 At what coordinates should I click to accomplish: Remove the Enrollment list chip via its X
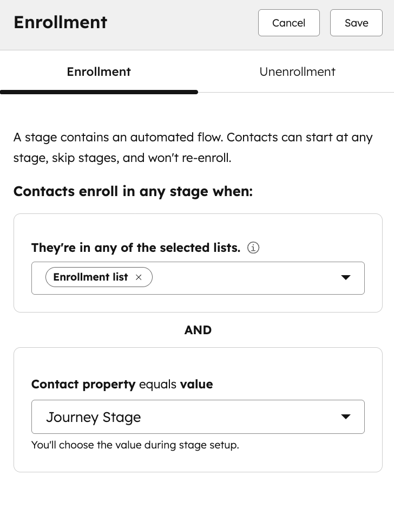pos(139,277)
